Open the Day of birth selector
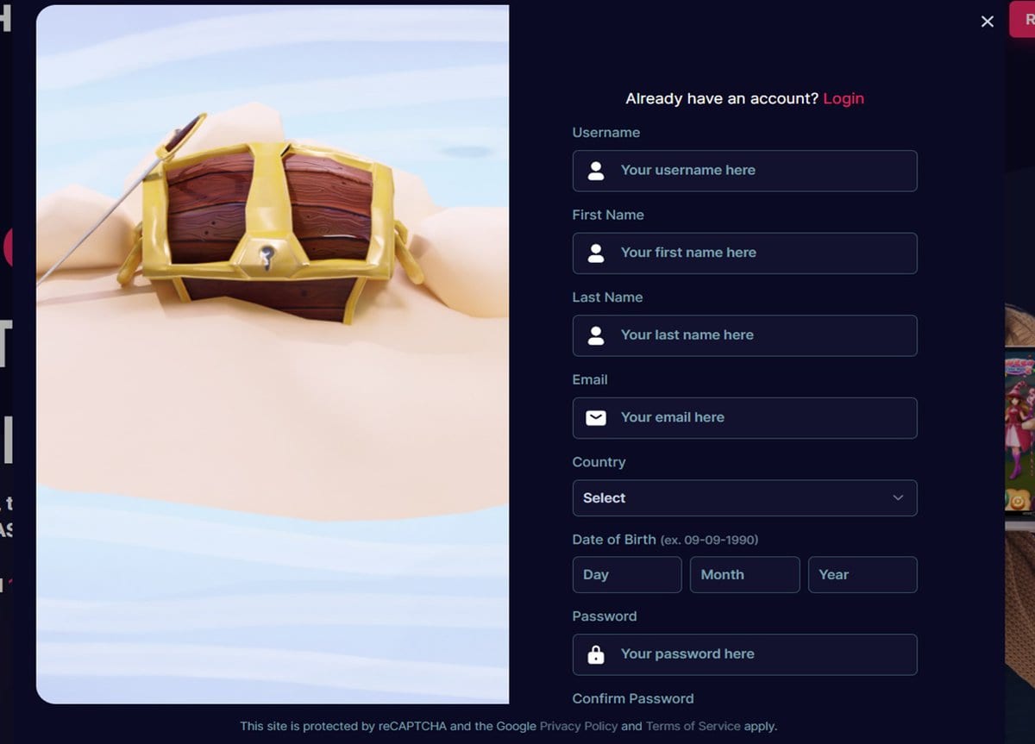This screenshot has height=744, width=1035. [x=627, y=575]
